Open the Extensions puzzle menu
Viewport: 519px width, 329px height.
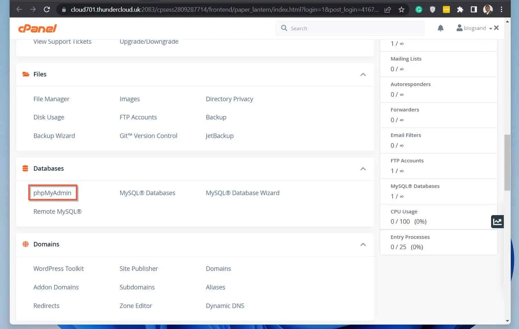(x=460, y=10)
